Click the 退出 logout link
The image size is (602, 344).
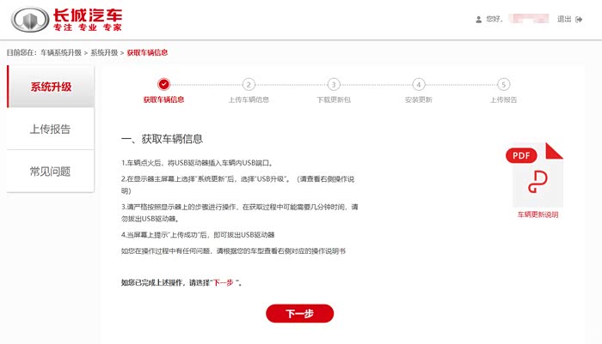[564, 19]
